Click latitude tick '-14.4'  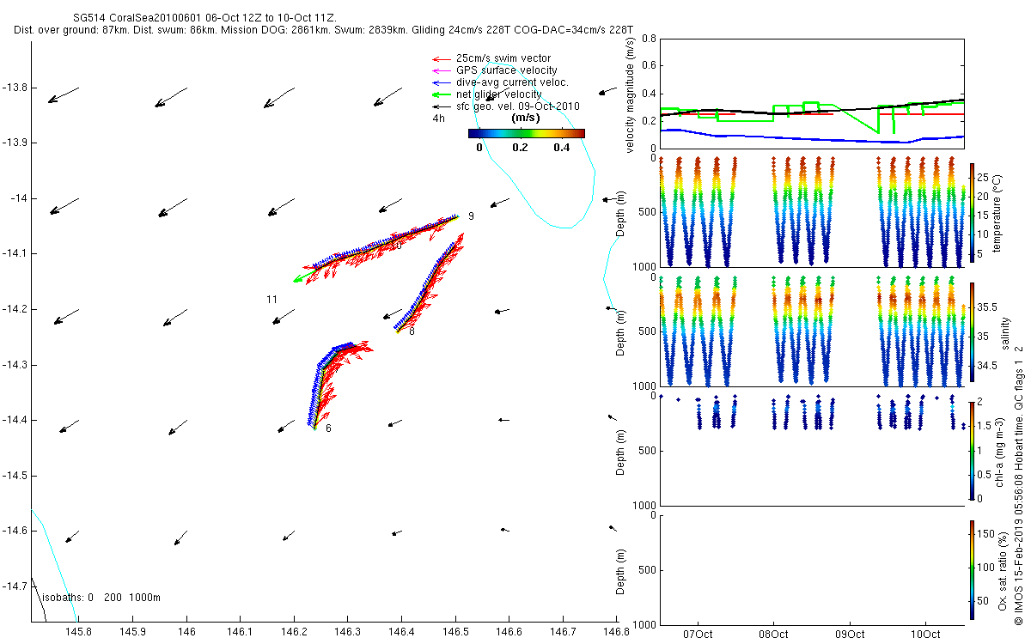[15, 420]
